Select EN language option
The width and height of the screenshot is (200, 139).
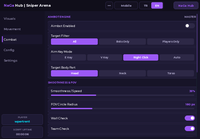click(x=157, y=6)
